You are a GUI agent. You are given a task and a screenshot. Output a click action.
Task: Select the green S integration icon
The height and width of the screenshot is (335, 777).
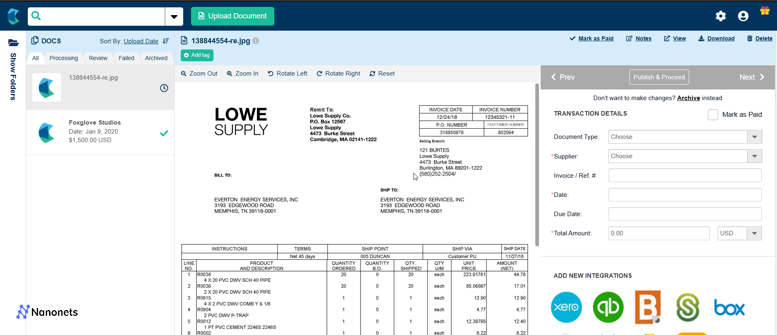coord(688,307)
